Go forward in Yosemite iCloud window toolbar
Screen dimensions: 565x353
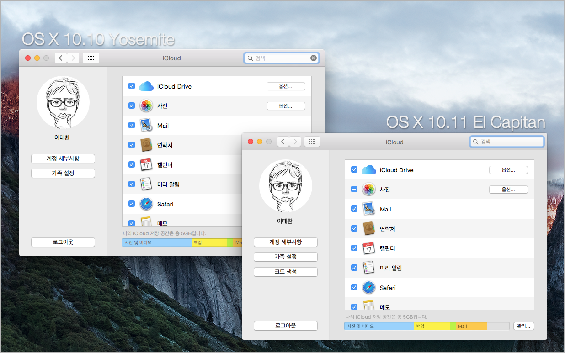point(73,58)
